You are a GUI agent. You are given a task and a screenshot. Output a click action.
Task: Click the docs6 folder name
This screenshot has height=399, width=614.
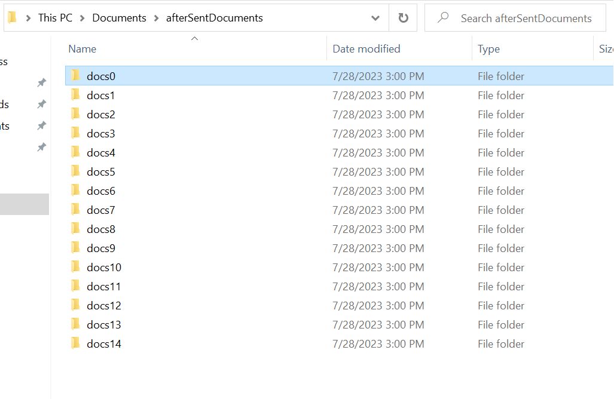tap(101, 191)
